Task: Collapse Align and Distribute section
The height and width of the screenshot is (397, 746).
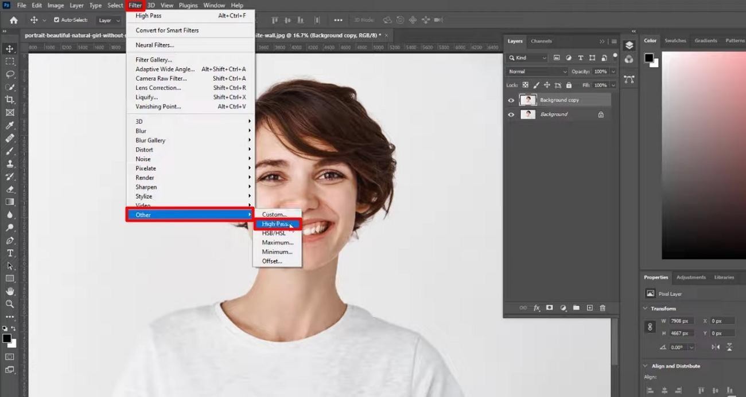Action: point(646,366)
